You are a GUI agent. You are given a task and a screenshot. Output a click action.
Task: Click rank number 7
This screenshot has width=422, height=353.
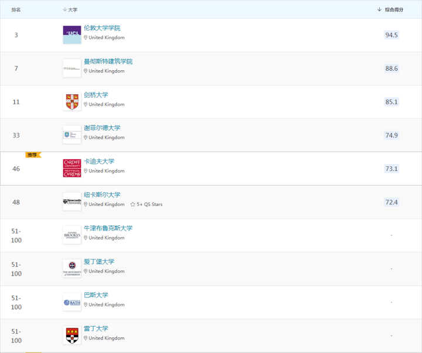point(16,68)
